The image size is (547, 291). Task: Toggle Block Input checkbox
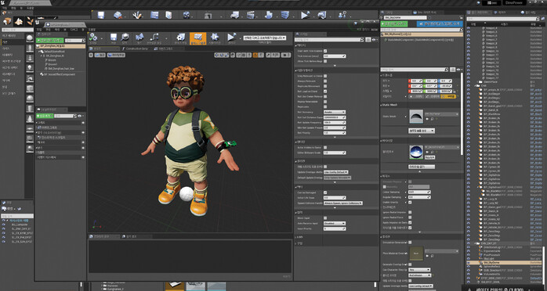tap(325, 218)
